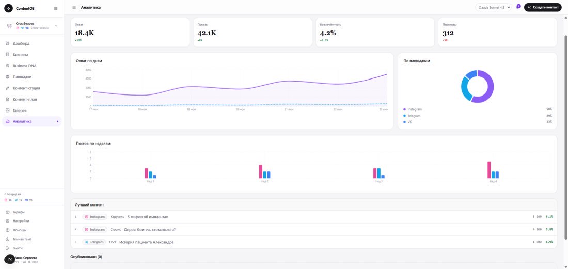Expand the СтомБелова business switcher
The height and width of the screenshot is (269, 568).
tap(32, 26)
